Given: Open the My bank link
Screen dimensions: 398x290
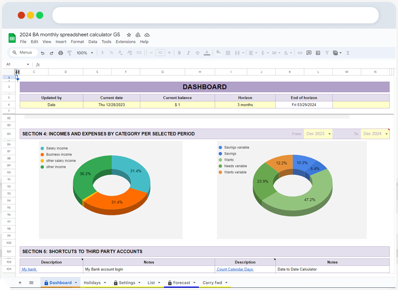Looking at the screenshot, I should click(x=29, y=269).
